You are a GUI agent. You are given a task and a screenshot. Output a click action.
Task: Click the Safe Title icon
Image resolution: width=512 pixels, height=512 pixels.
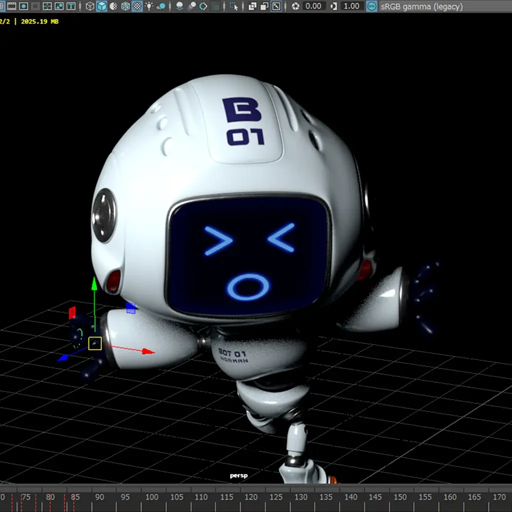tap(71, 6)
